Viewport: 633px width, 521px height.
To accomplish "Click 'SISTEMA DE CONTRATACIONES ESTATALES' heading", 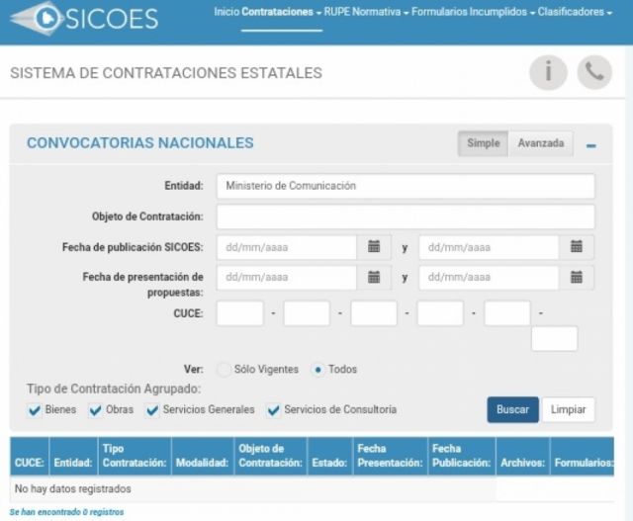I will (x=166, y=73).
